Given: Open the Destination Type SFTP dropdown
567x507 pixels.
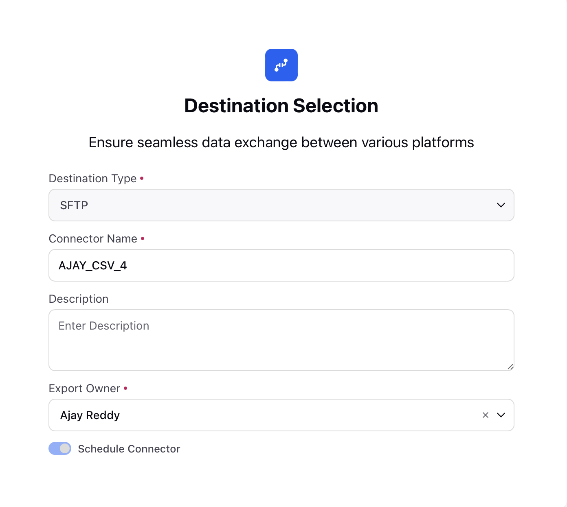Looking at the screenshot, I should tap(281, 205).
